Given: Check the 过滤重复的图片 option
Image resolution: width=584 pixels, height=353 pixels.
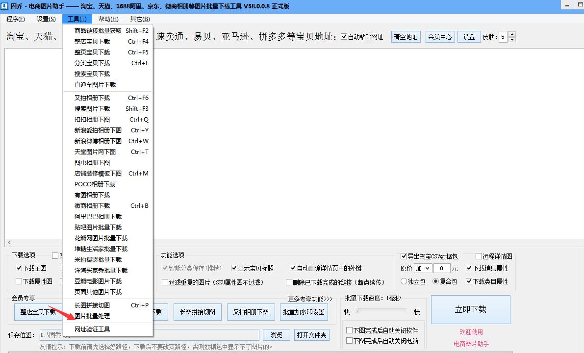Looking at the screenshot, I should 165,282.
